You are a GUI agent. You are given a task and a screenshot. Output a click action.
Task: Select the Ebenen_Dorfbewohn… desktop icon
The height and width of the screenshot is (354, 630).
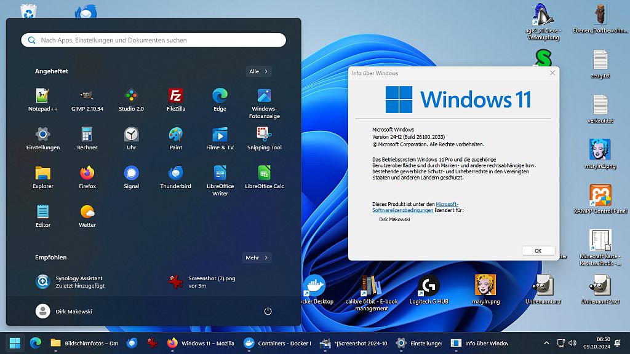pyautogui.click(x=600, y=19)
